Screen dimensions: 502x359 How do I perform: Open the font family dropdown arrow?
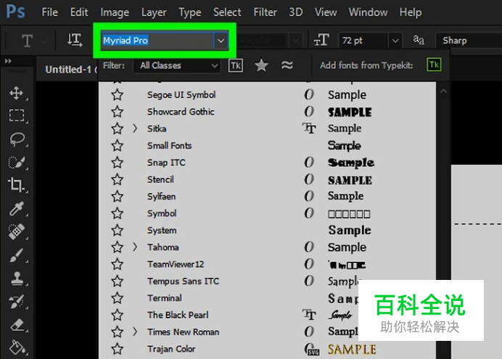point(221,41)
